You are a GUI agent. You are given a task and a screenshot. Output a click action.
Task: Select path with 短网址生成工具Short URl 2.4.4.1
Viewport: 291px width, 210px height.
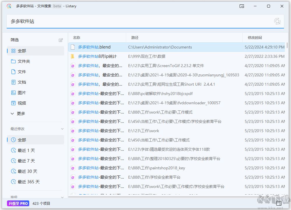point(172,84)
